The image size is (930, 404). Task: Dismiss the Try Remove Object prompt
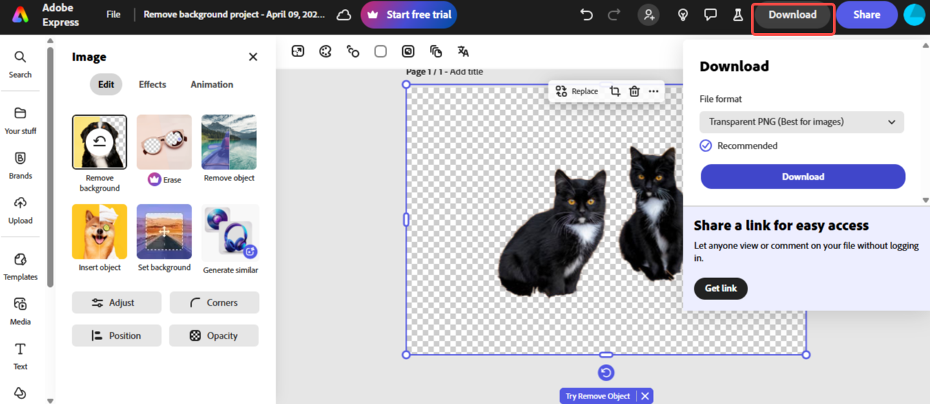tap(645, 396)
